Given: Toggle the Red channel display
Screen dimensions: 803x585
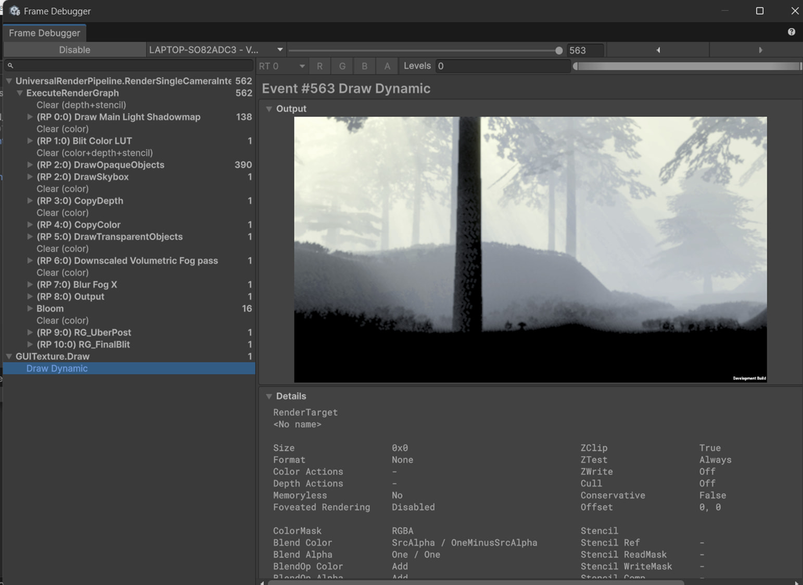Looking at the screenshot, I should (x=320, y=66).
